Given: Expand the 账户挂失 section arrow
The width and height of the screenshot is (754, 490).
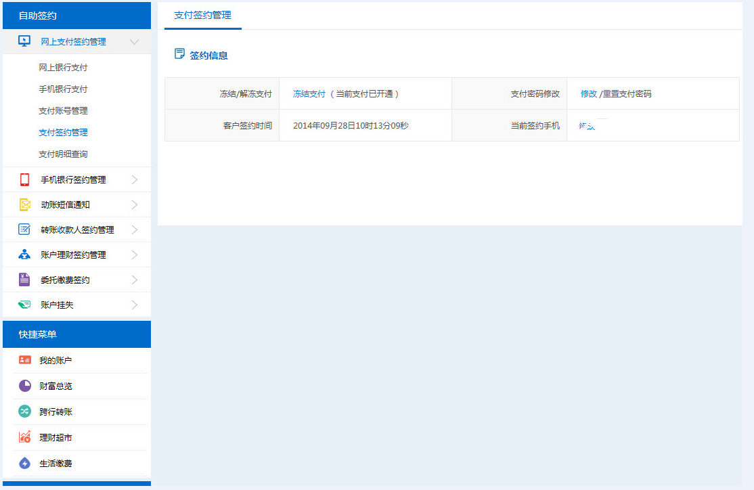Looking at the screenshot, I should [134, 305].
